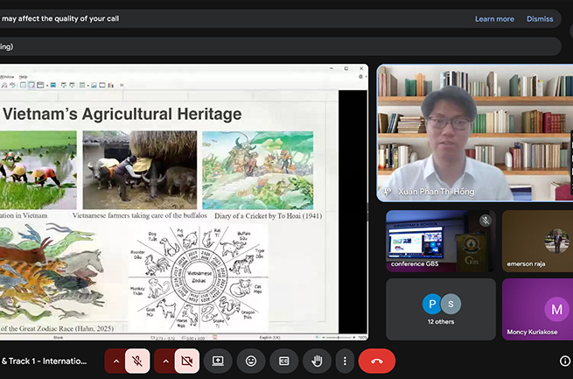Open the 12 others participants tile

tap(440, 309)
